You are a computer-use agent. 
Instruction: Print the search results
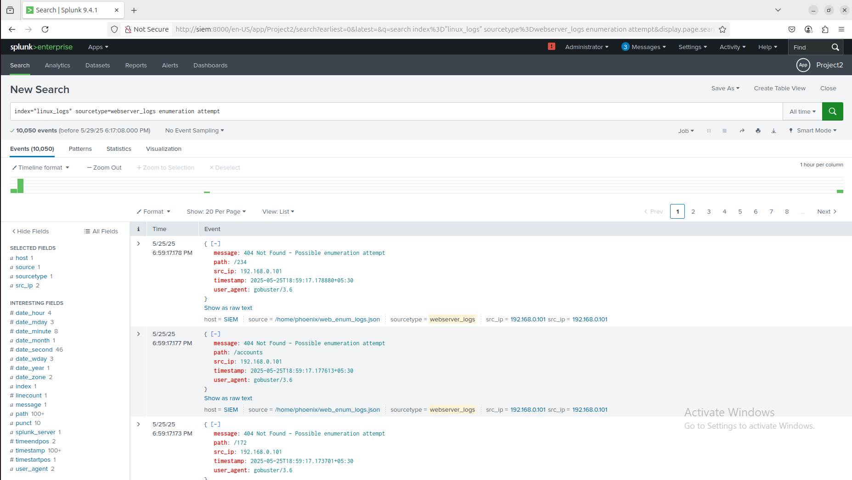click(758, 131)
